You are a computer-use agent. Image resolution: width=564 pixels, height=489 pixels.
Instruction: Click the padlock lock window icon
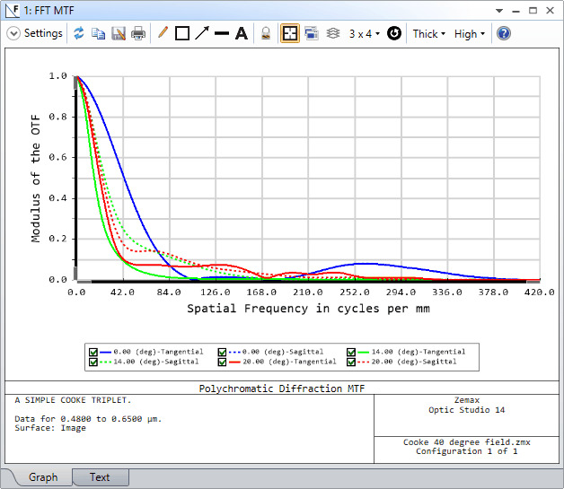(x=266, y=33)
